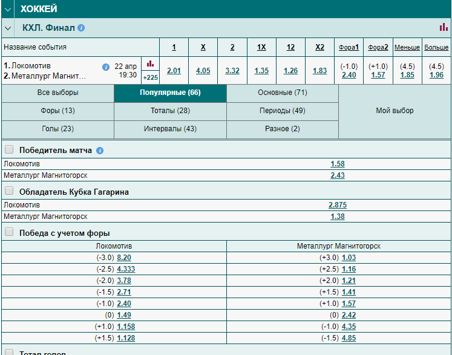The height and width of the screenshot is (355, 452).
Task: Select Металлург handicap (+3.0) odds 1.03
Action: pos(349,258)
